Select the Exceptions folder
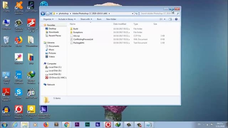The width and height of the screenshot is (228, 128). 78,32
